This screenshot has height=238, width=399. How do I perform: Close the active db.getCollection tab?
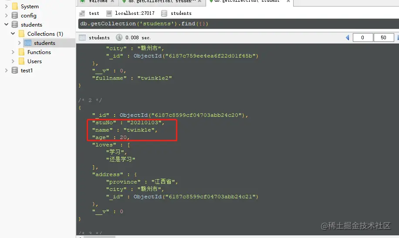tap(288, 1)
